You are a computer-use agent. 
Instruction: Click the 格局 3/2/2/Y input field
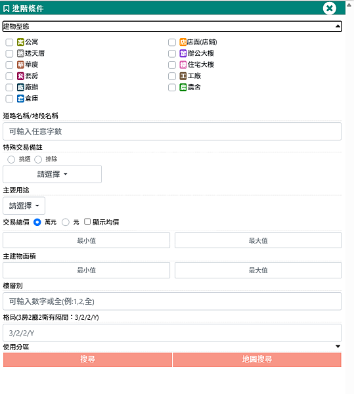point(172,333)
